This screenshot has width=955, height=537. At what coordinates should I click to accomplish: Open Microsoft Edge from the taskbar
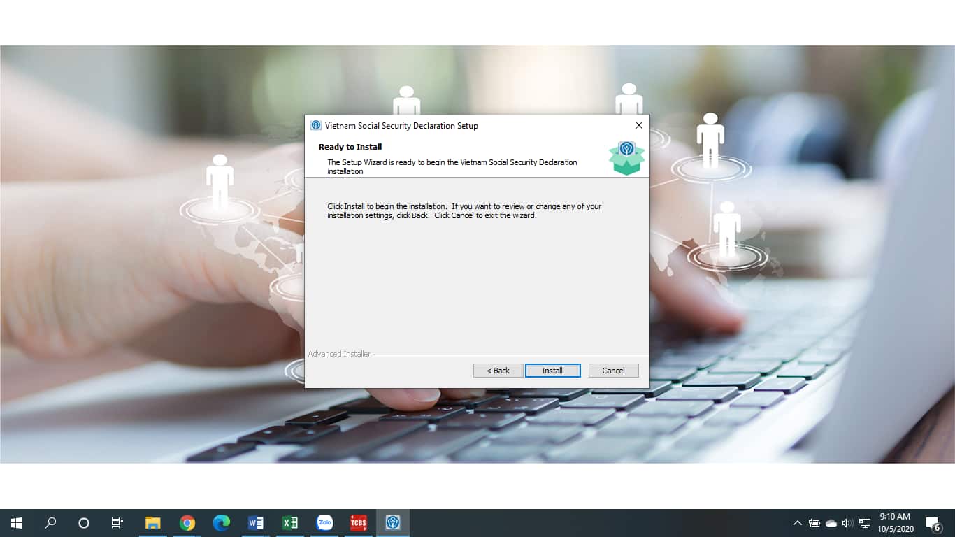coord(221,523)
